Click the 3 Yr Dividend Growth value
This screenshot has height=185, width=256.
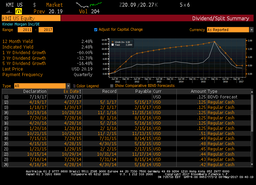85,58
